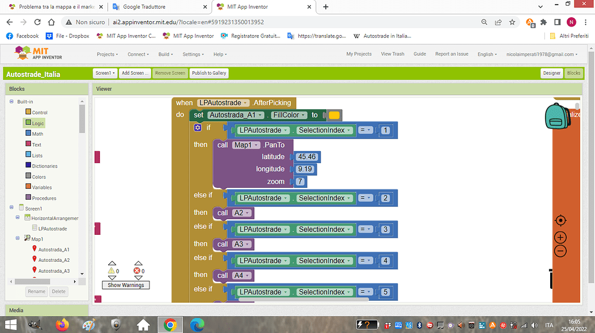
Task: Zoom out with the minus map control
Action: tap(561, 251)
